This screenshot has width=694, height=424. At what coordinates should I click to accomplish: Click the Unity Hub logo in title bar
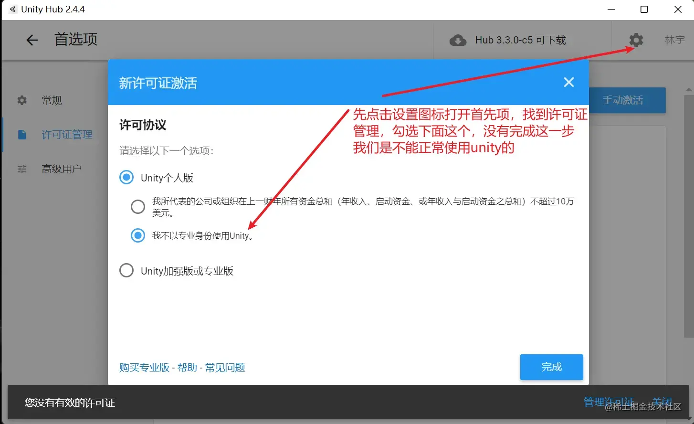(13, 9)
